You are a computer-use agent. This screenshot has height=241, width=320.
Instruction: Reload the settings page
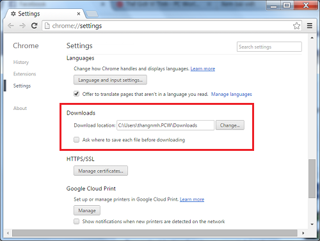[x=34, y=26]
